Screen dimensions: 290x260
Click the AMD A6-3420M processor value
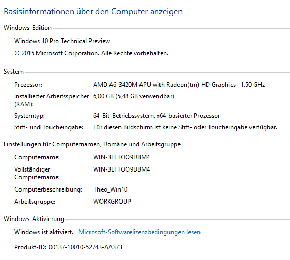click(164, 85)
